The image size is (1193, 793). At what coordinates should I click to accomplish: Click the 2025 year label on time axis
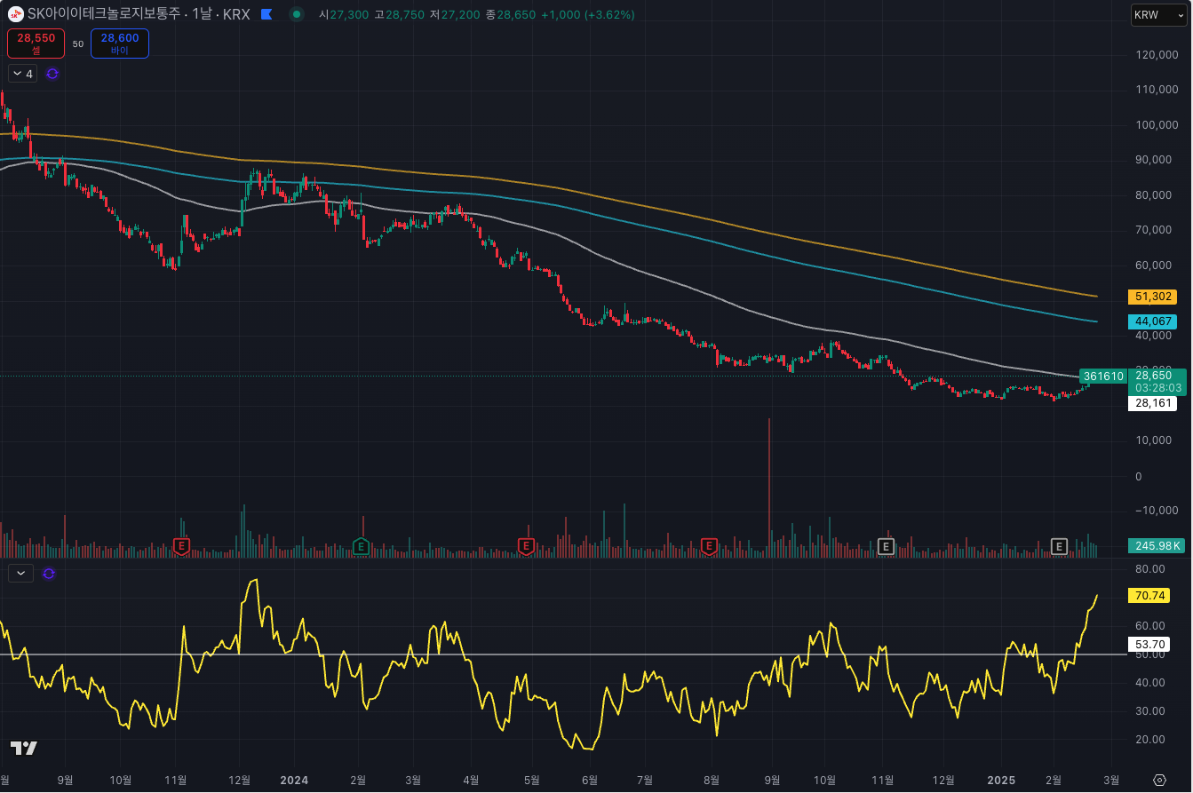[x=1001, y=780]
